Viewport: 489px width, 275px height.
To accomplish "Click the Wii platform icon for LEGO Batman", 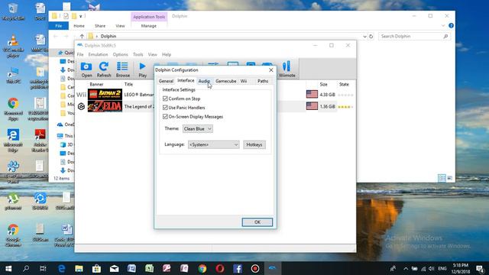I will tap(82, 95).
